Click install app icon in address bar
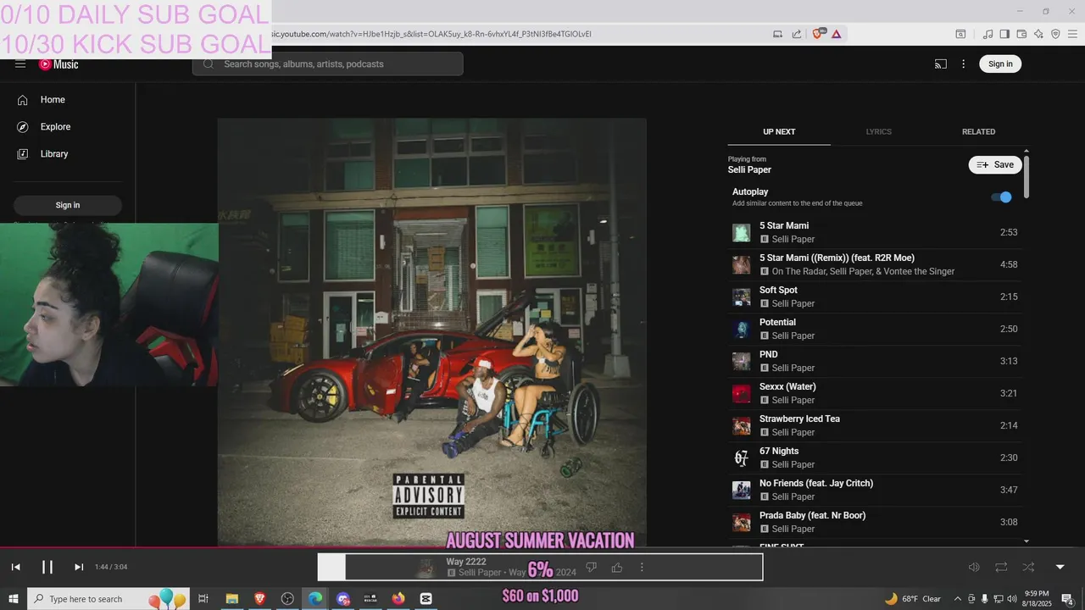Screen dimensions: 1085x610 (777, 34)
